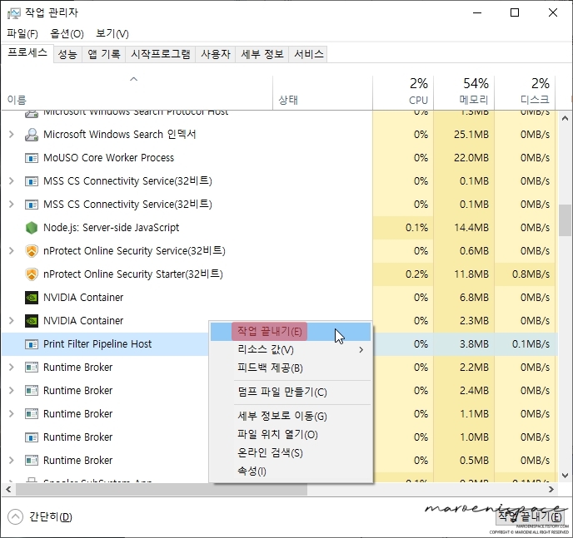Click the vertical scrollbar down arrow

(x=565, y=476)
